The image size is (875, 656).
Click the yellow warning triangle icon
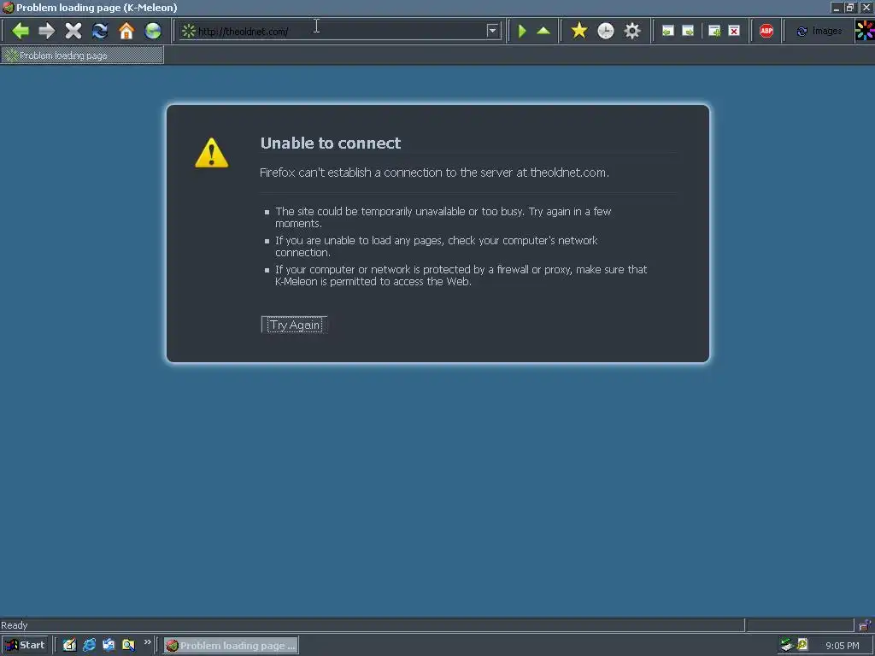point(212,152)
